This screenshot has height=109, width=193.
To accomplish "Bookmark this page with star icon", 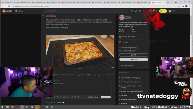I will click(x=179, y=6).
